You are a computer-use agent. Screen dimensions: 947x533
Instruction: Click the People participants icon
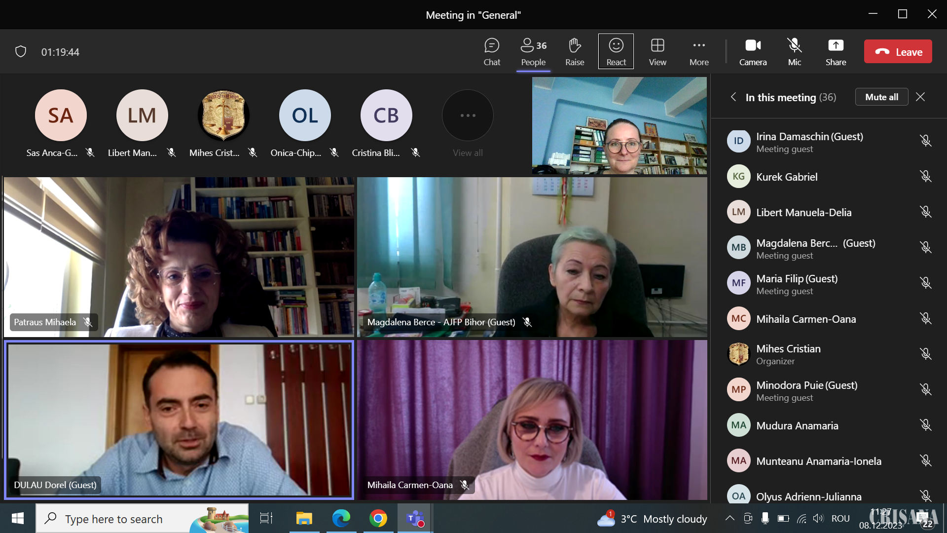pyautogui.click(x=533, y=51)
